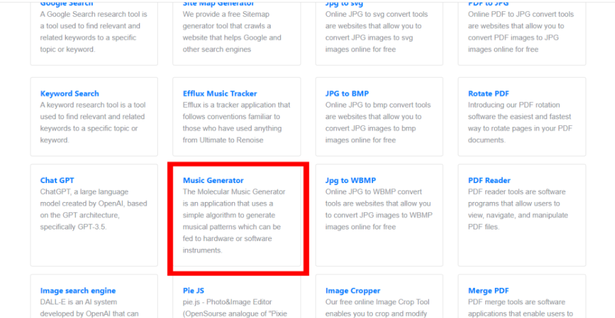The width and height of the screenshot is (615, 318).
Task: Click the Efflux Music Tracker title
Action: (220, 94)
